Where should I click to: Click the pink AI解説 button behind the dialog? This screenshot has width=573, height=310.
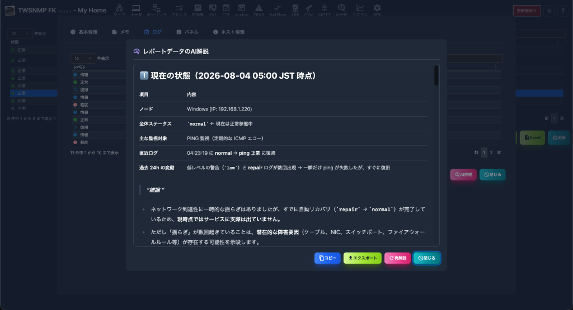463,175
